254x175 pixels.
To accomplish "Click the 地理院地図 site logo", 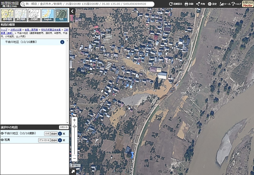I will point(10,4).
